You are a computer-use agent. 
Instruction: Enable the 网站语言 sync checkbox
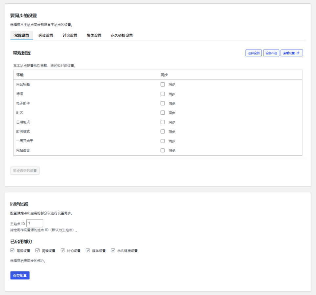pyautogui.click(x=163, y=150)
